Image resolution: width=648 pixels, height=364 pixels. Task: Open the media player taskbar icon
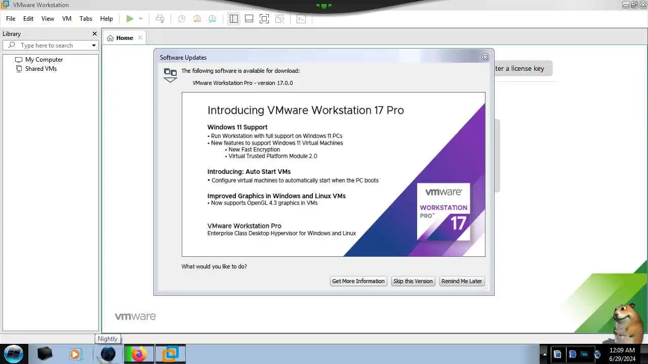pos(75,354)
